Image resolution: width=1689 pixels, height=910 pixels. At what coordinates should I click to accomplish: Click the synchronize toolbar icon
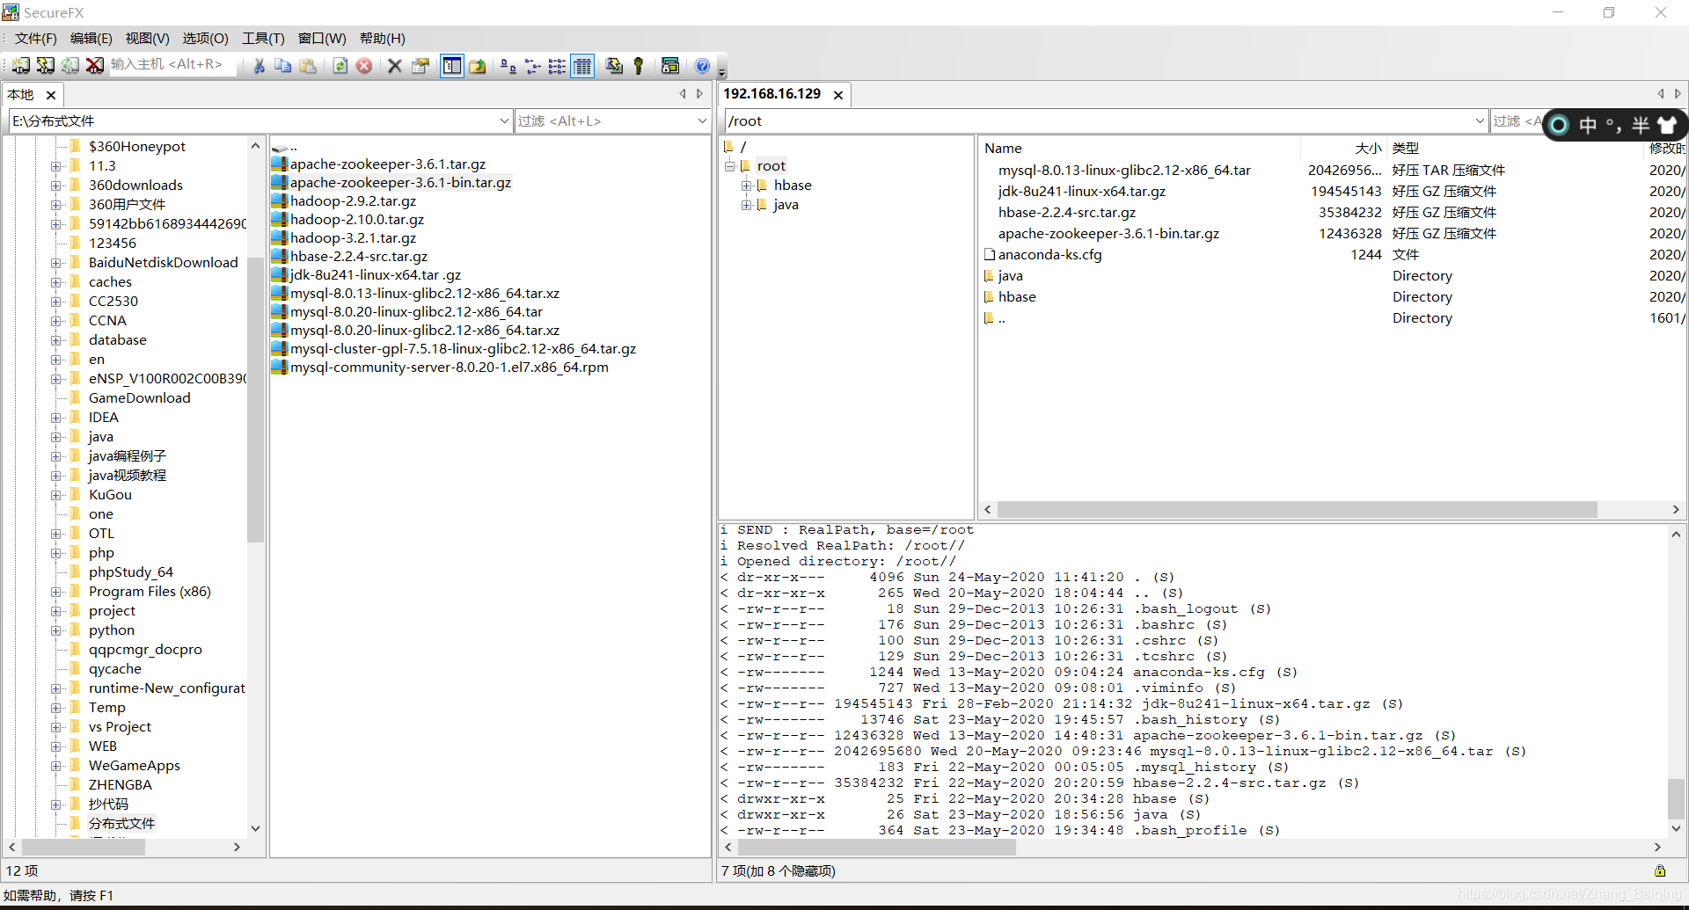[614, 66]
